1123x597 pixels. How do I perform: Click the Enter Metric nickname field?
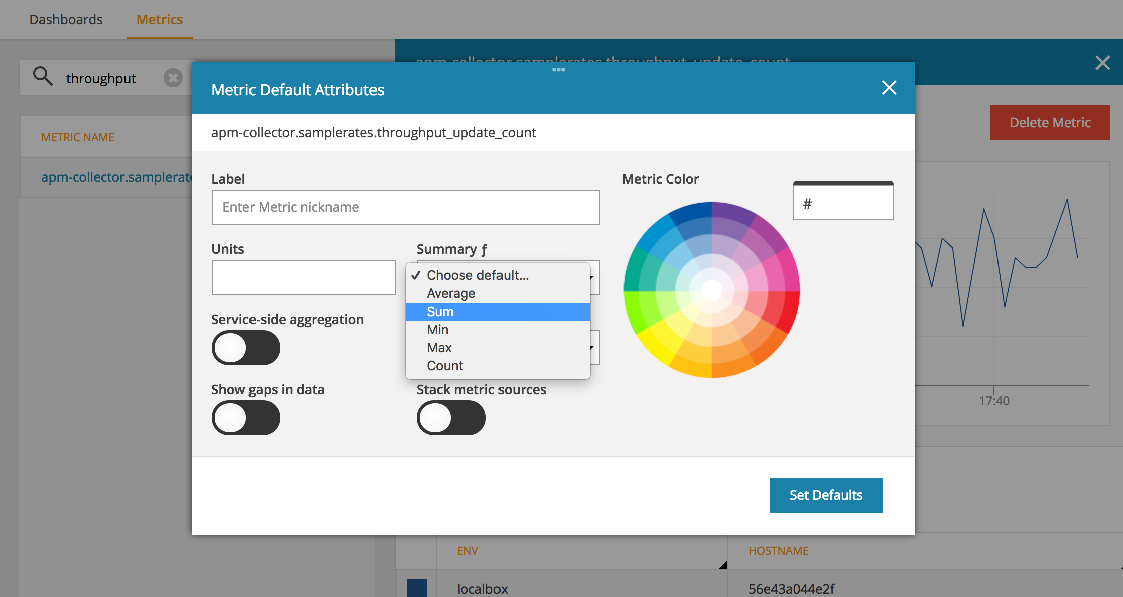[406, 207]
